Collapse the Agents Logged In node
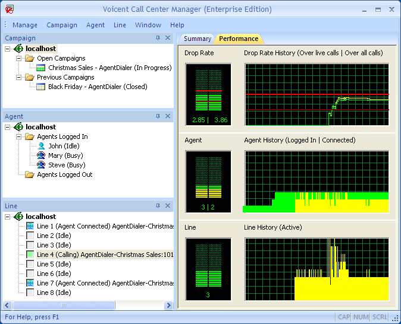This screenshot has width=401, height=324. point(18,136)
